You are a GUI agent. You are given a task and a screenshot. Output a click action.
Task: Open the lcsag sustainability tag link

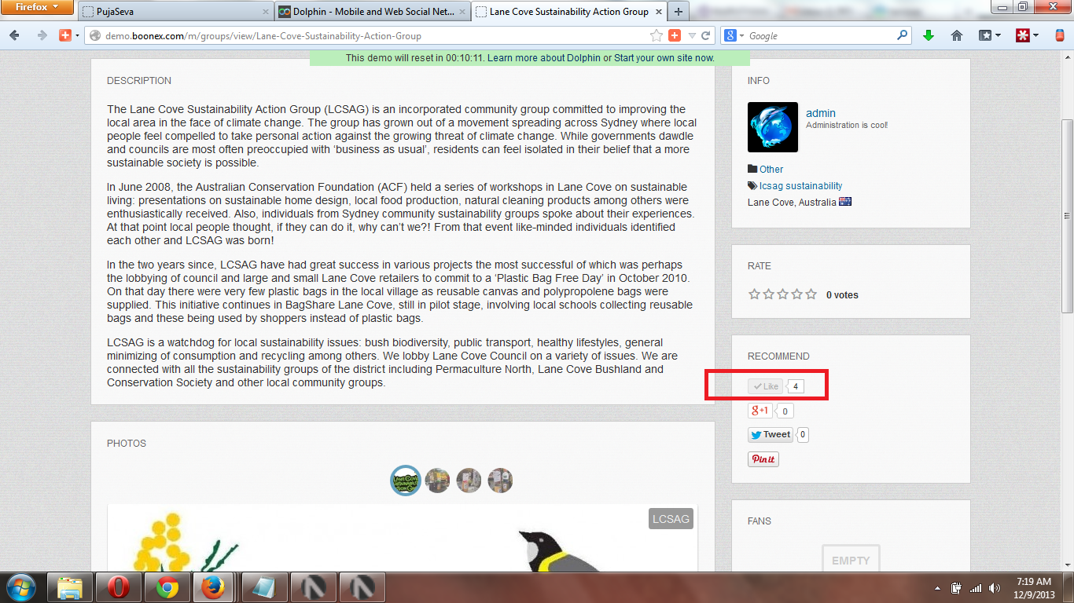click(800, 186)
